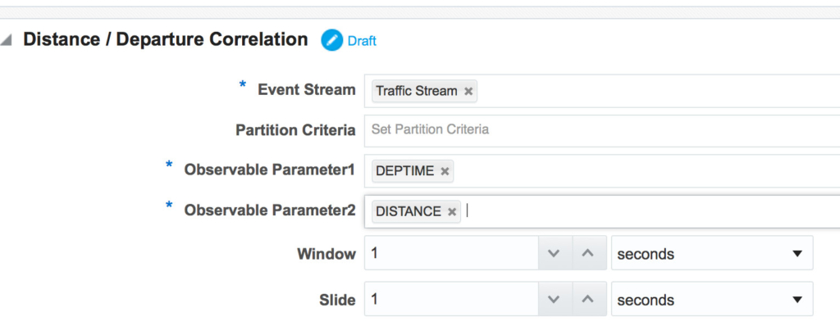Increase the Slide value with up chevron

[588, 299]
